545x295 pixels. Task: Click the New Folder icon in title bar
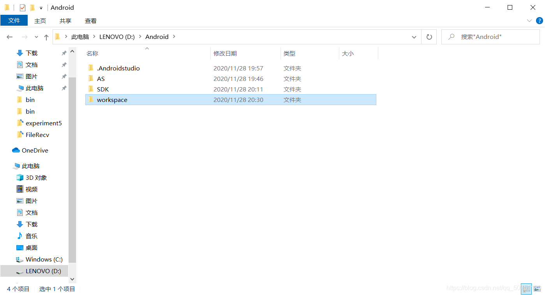coord(32,7)
